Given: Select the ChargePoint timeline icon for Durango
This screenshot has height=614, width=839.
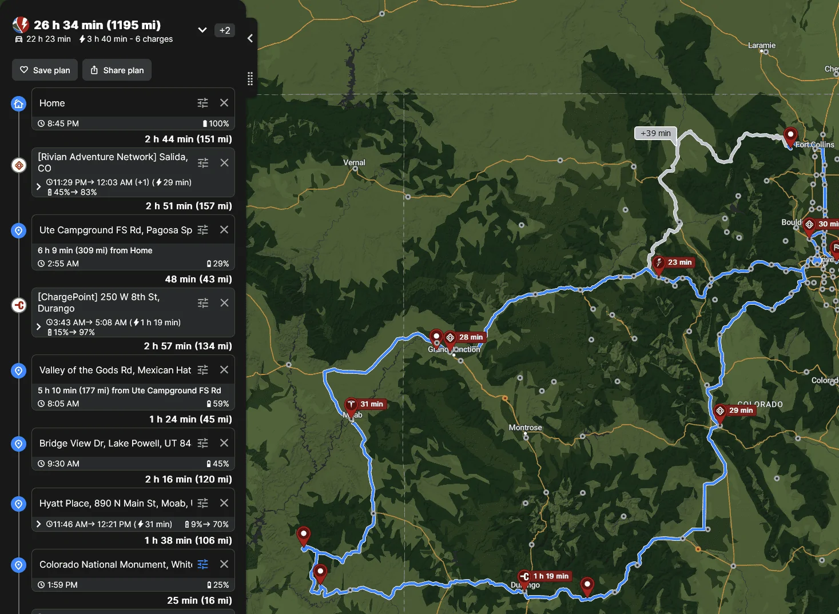Looking at the screenshot, I should point(19,305).
